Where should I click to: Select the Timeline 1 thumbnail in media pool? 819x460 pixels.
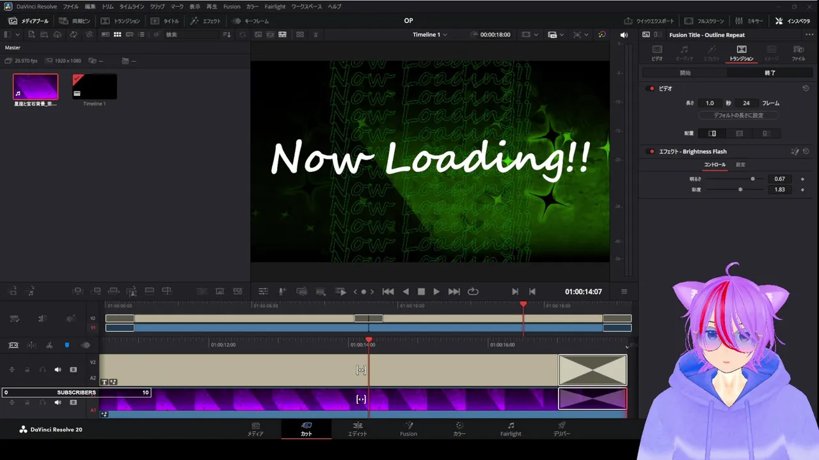coord(94,87)
